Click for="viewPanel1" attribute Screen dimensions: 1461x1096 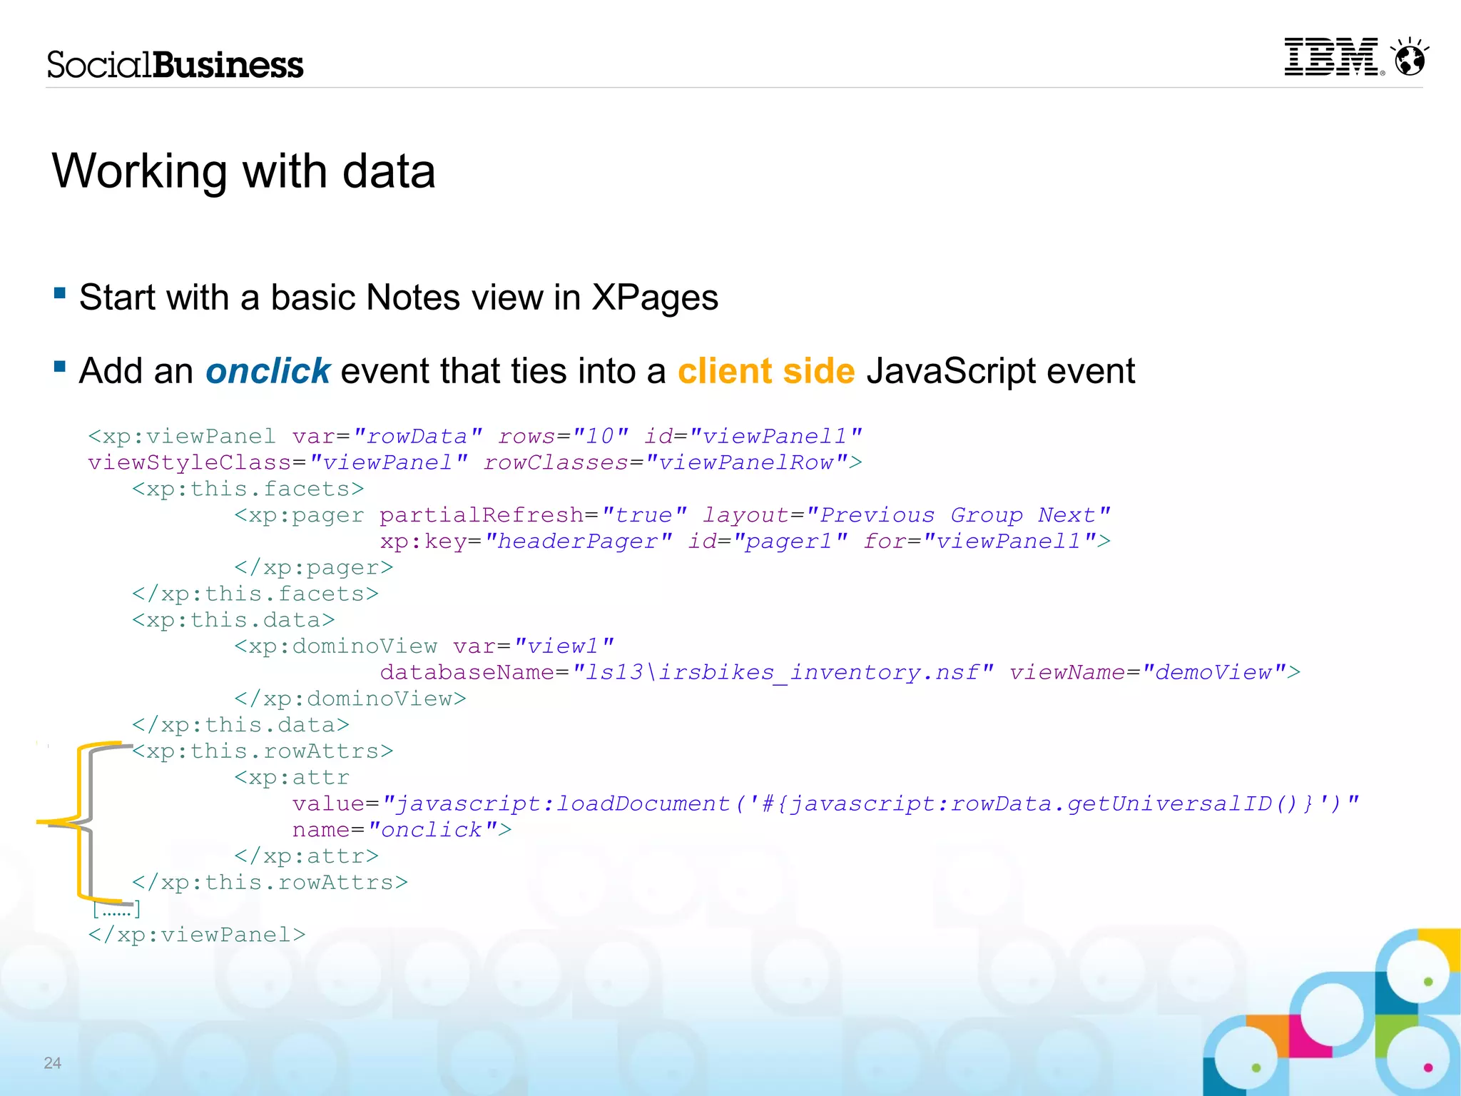coord(979,542)
